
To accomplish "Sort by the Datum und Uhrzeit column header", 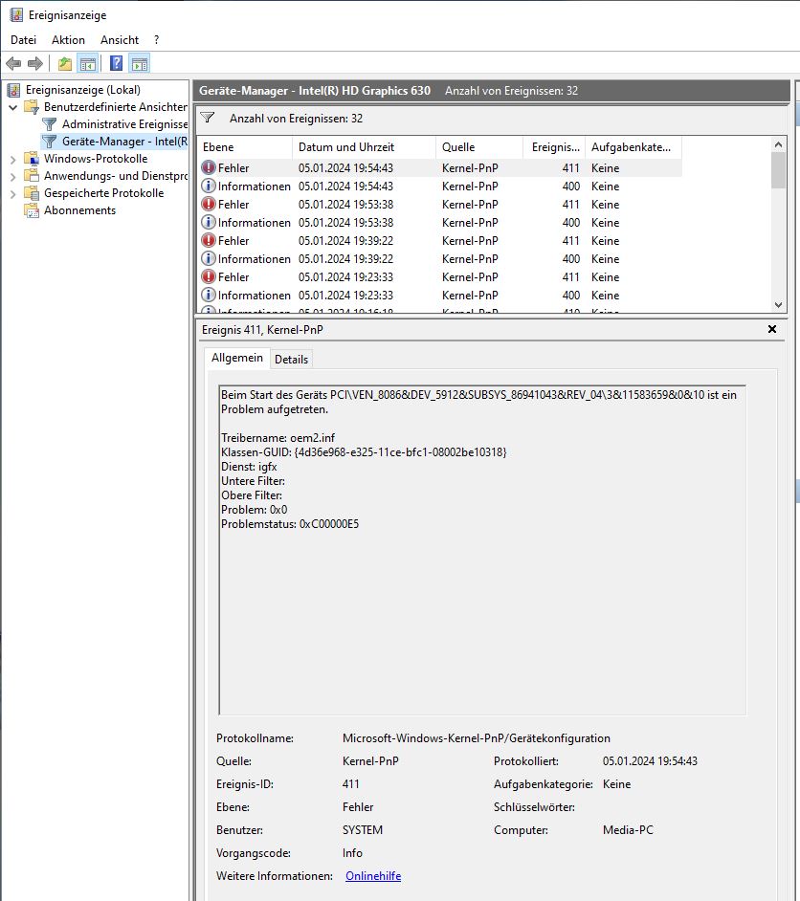I will point(364,147).
